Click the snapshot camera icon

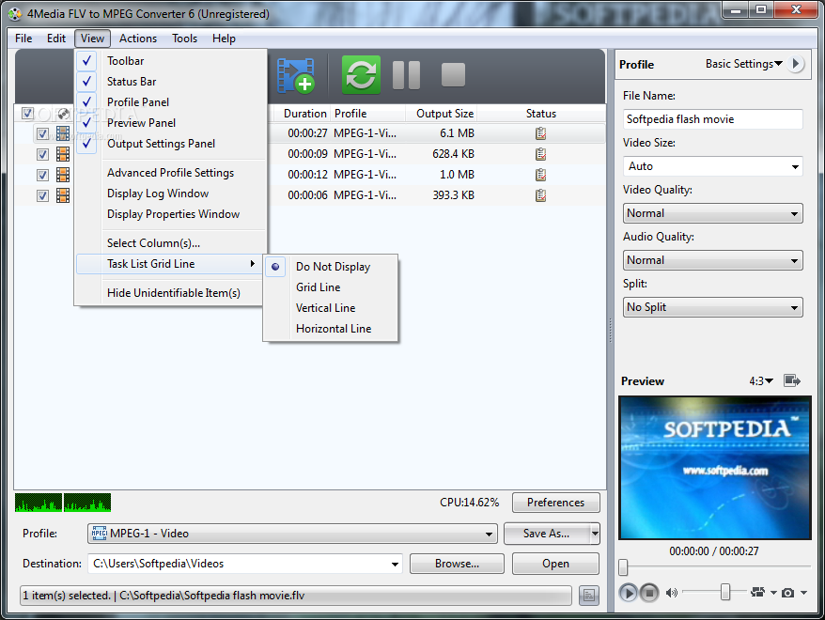pos(787,593)
